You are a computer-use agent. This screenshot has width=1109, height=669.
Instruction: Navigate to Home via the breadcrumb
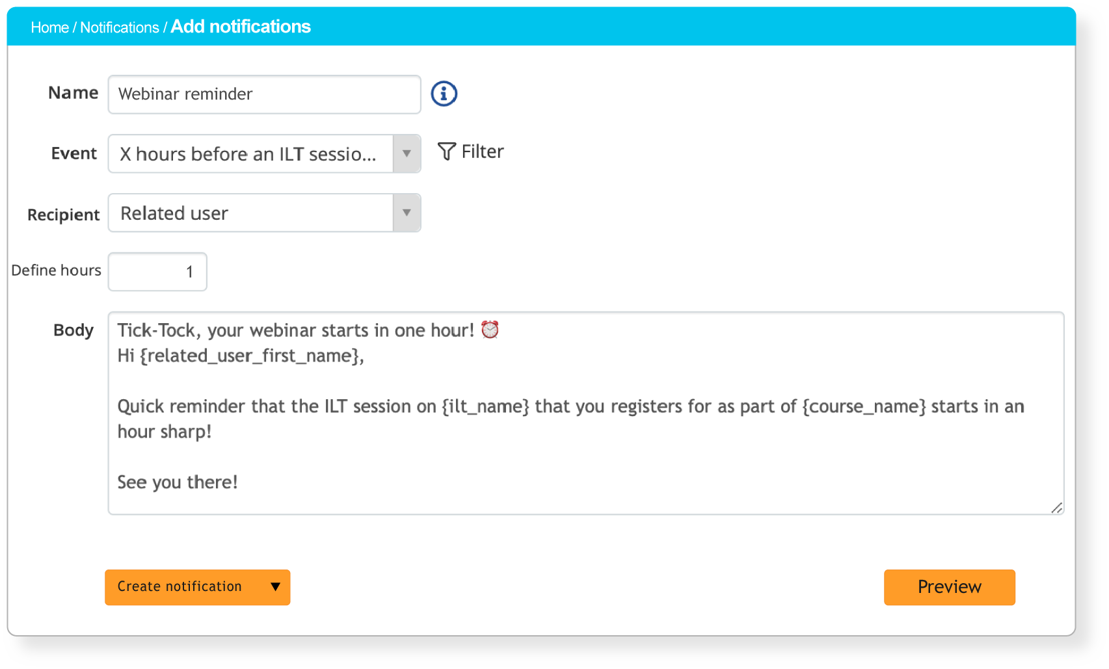point(49,27)
